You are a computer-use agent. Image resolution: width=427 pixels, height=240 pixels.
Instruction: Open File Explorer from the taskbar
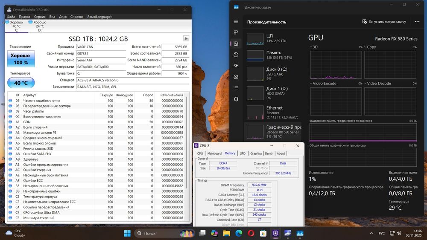tap(227, 233)
